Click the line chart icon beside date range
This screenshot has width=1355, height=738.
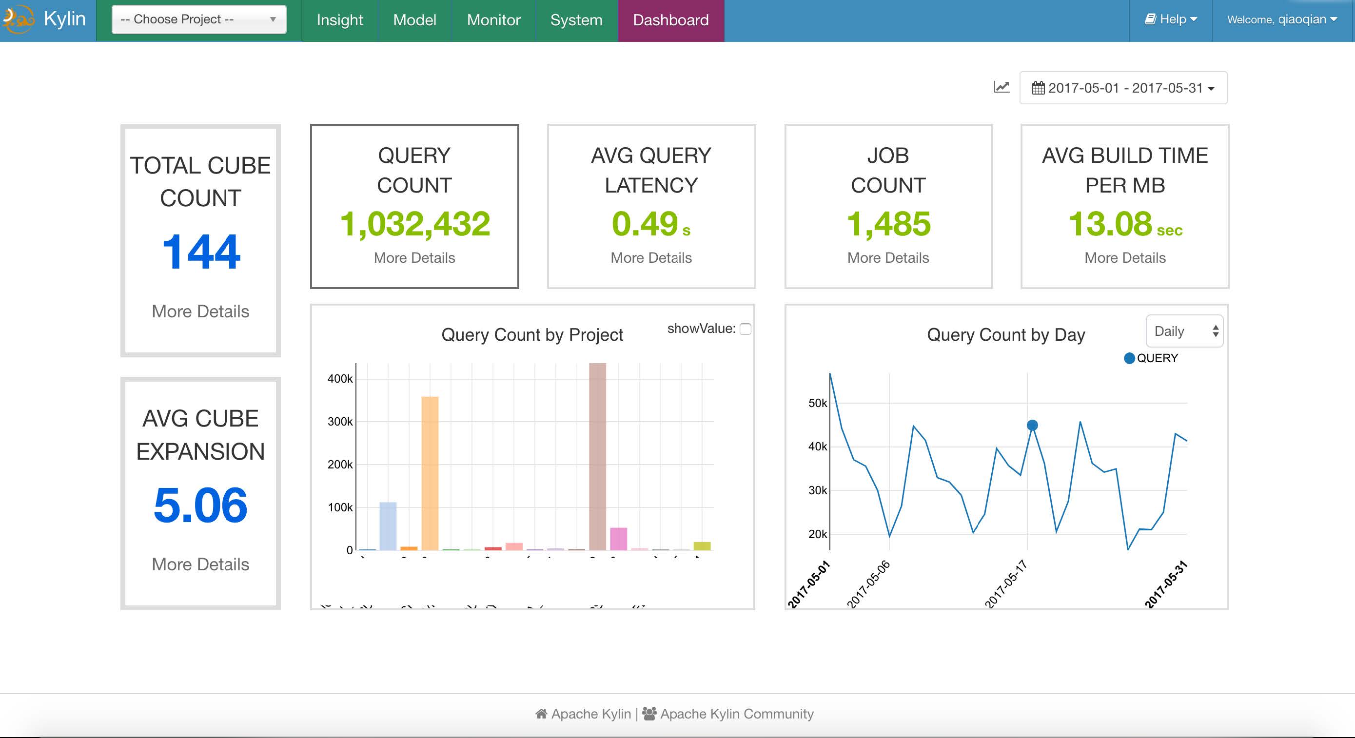click(x=1002, y=87)
